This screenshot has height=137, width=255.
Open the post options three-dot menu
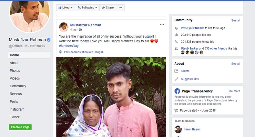pos(162,24)
